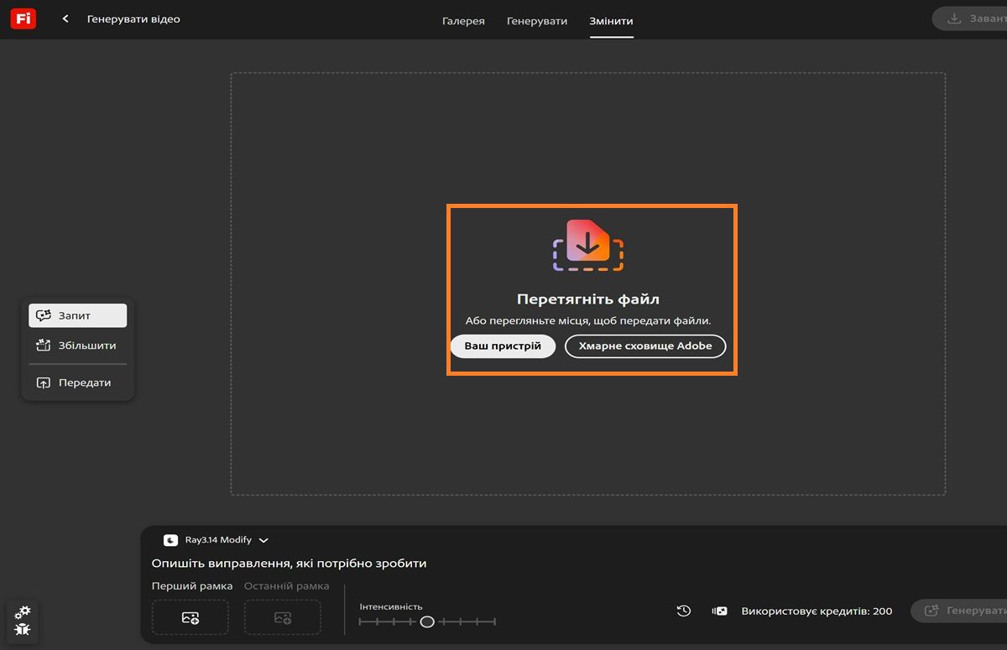The image size is (1007, 650).
Task: Go back using the left chevron arrow
Action: [65, 18]
